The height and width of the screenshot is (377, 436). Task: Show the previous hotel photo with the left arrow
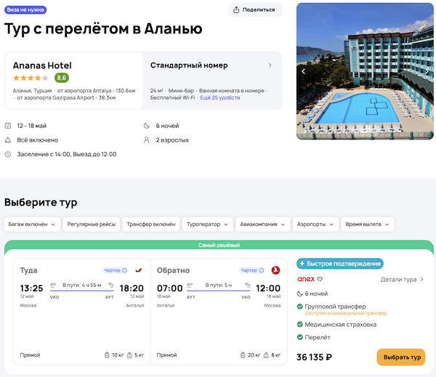(304, 71)
